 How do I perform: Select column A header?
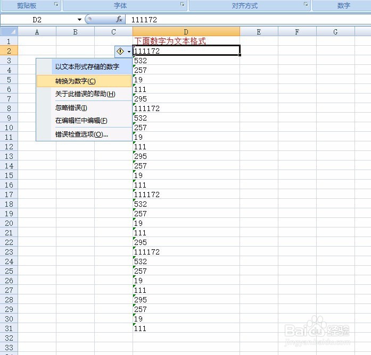tap(37, 32)
